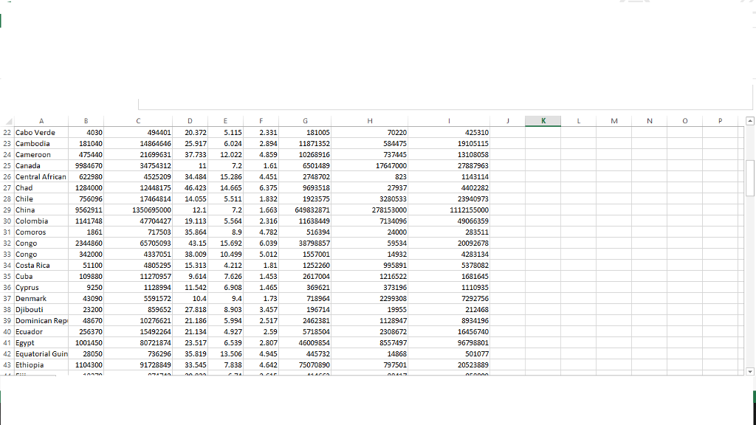756x425 pixels.
Task: Click value 13.506 in Equatorial Guinea row
Action: coord(225,354)
